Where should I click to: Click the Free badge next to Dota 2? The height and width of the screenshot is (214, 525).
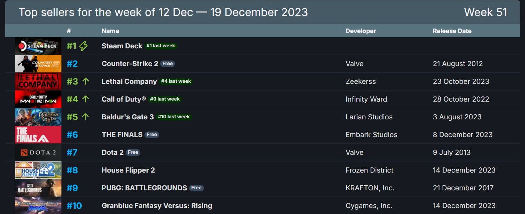click(x=133, y=152)
